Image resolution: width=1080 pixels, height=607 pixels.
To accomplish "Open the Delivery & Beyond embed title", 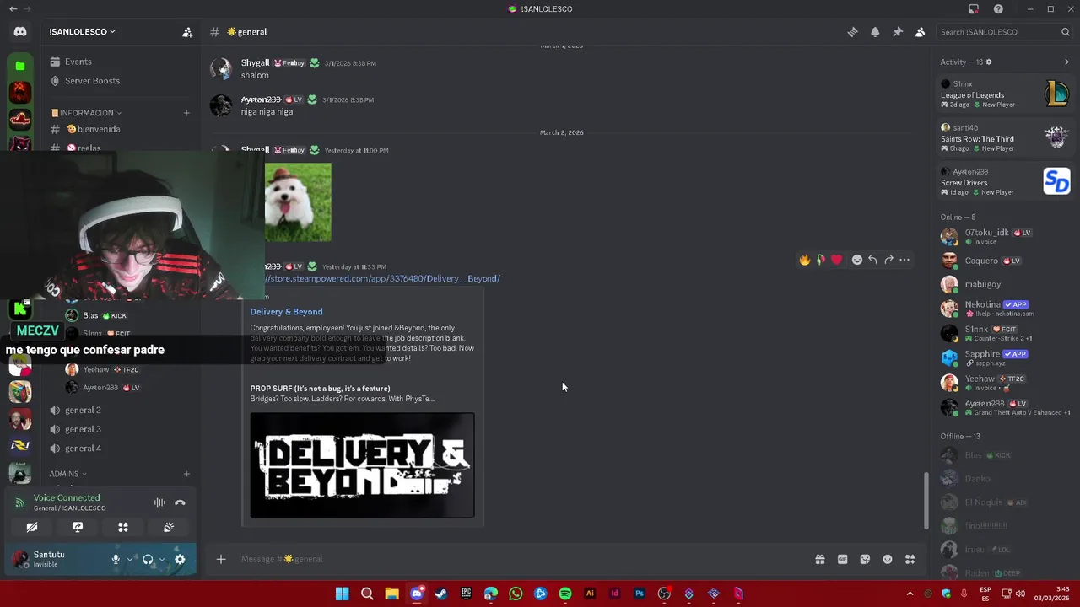I will click(x=286, y=312).
